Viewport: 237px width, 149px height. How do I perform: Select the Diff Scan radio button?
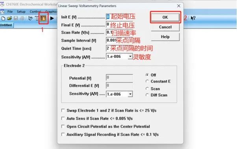(x=147, y=95)
